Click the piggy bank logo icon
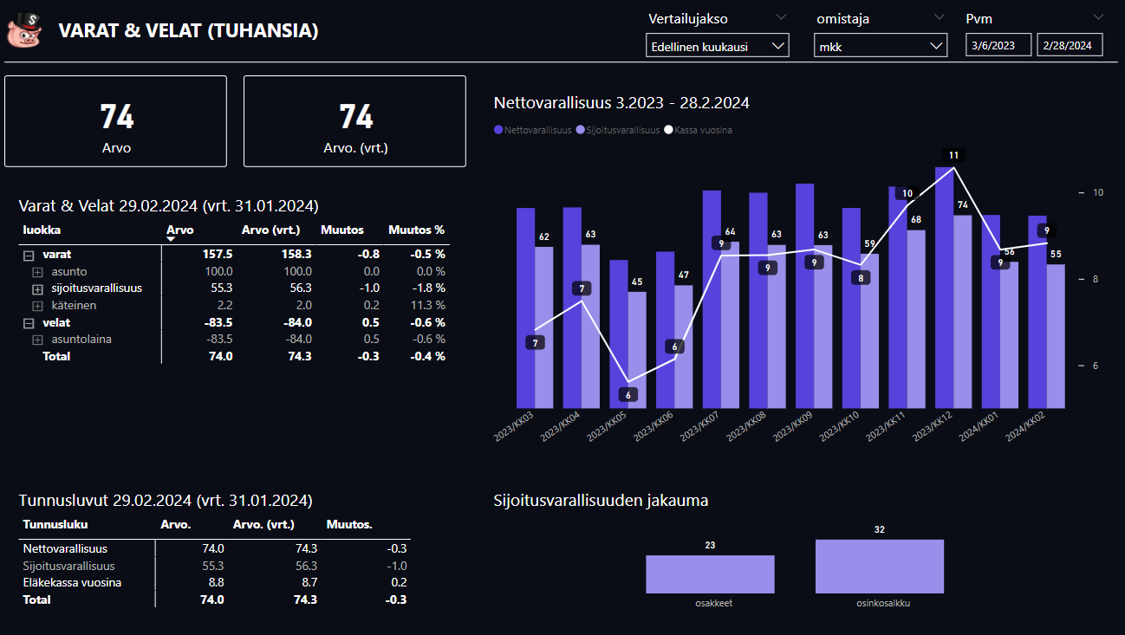The width and height of the screenshot is (1125, 635). [x=24, y=31]
